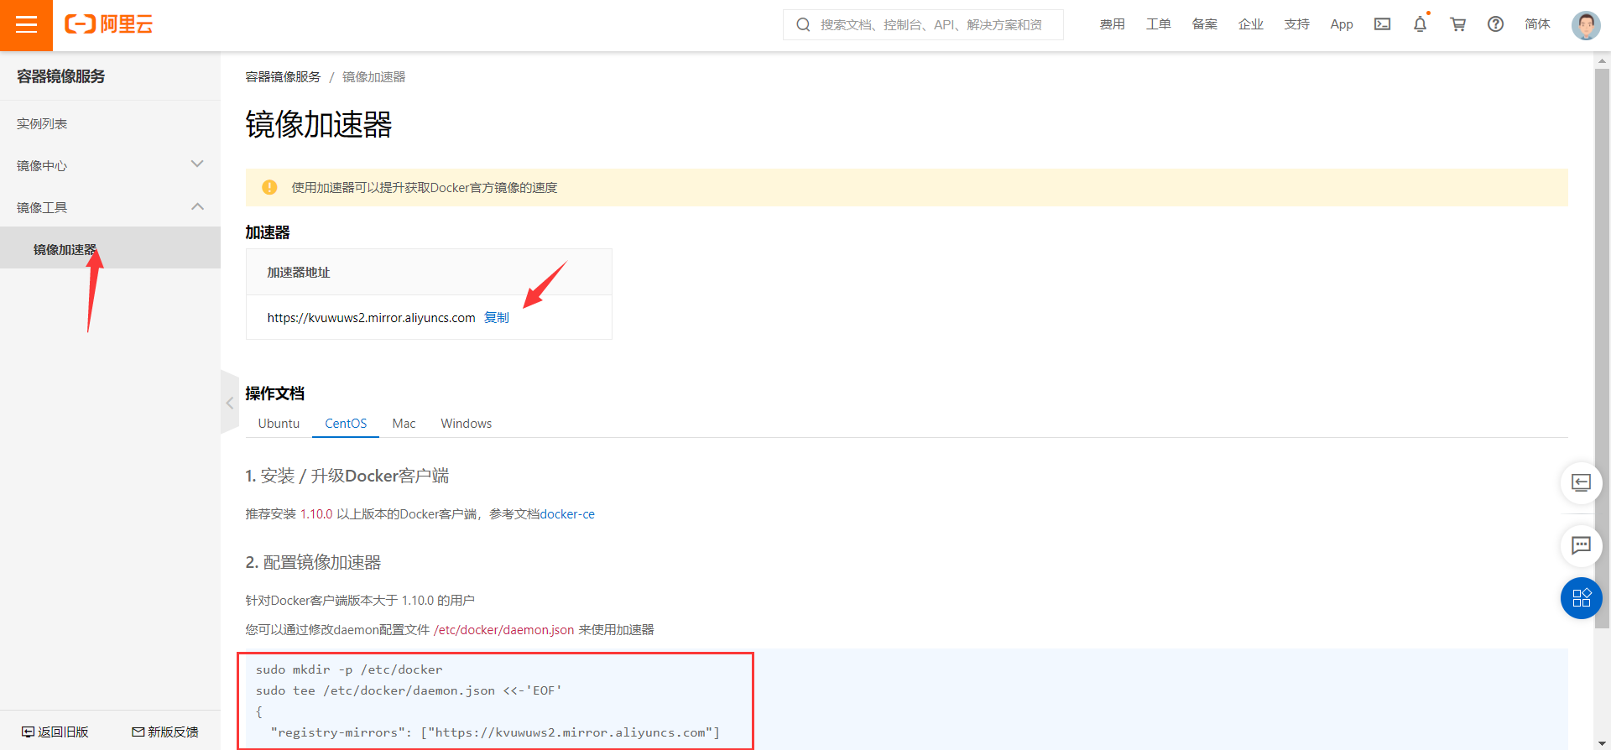
Task: Click the vertical page scrollbar
Action: 1602,348
